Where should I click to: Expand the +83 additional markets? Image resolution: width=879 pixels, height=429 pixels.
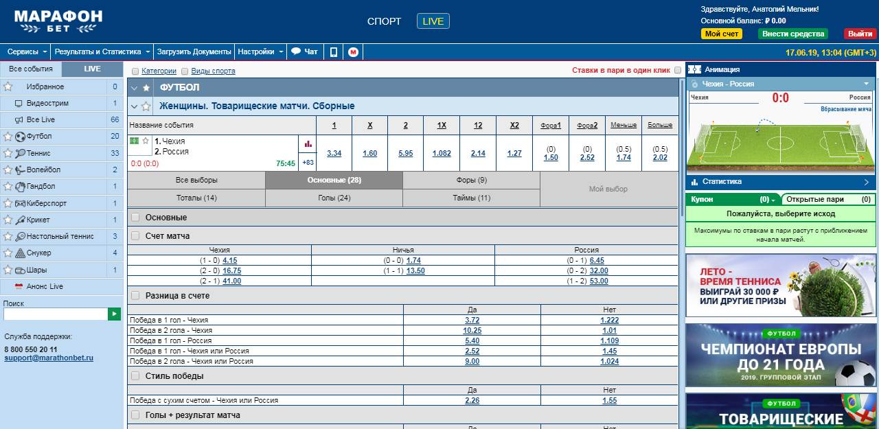(x=308, y=163)
